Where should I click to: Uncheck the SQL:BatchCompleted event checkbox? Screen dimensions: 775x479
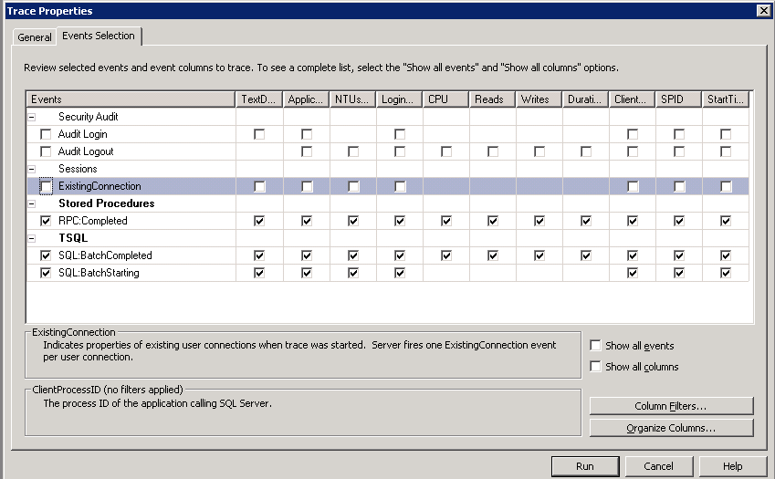[x=46, y=255]
